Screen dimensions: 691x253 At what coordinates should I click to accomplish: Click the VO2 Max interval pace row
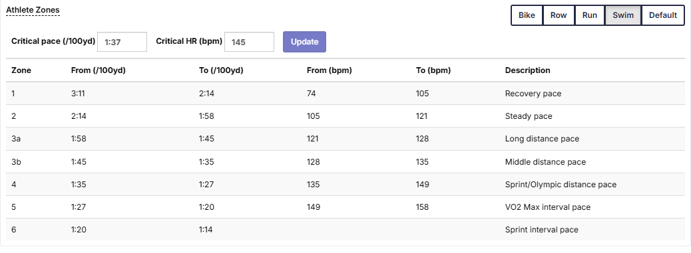[345, 207]
